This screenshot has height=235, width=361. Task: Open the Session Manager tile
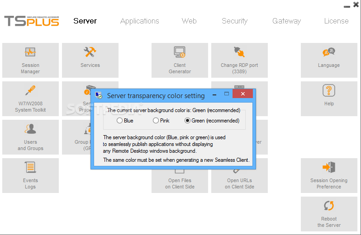point(30,60)
